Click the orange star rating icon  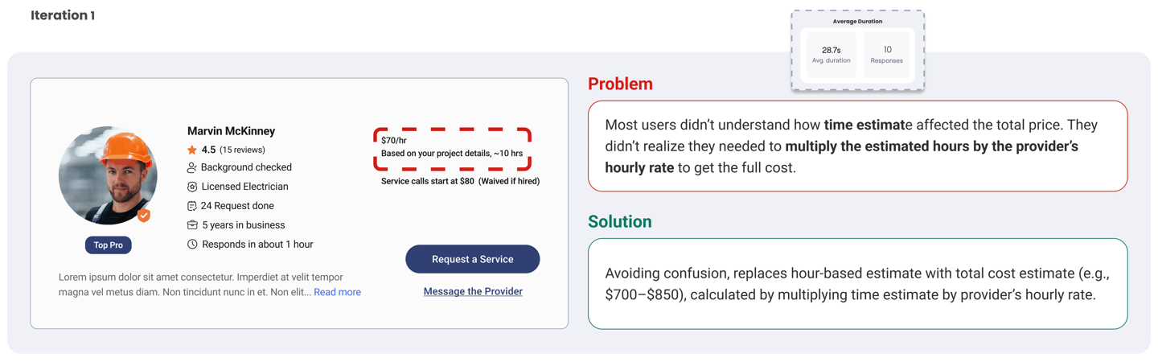click(x=191, y=150)
